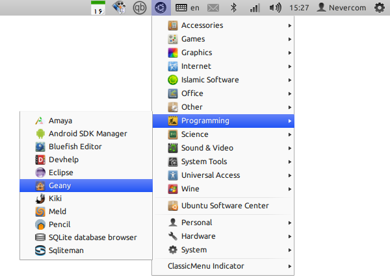The width and height of the screenshot is (390, 279).
Task: Open the keyboard layout 'en' indicator
Action: tap(187, 8)
